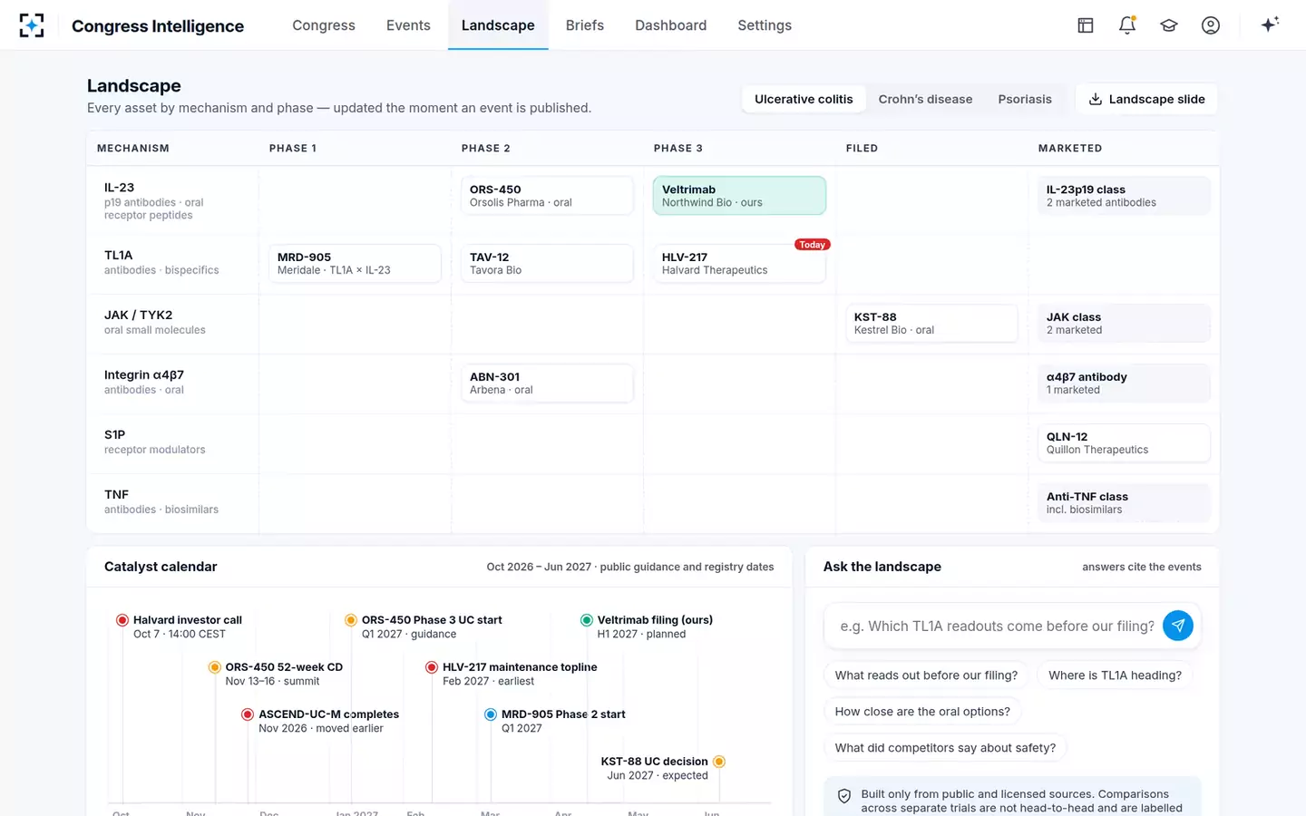Open the account profile icon
Viewport: 1306px width, 816px height.
(x=1211, y=25)
